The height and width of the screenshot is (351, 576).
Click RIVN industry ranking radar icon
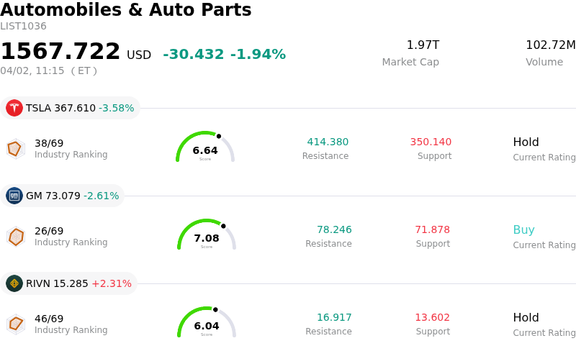tap(15, 324)
